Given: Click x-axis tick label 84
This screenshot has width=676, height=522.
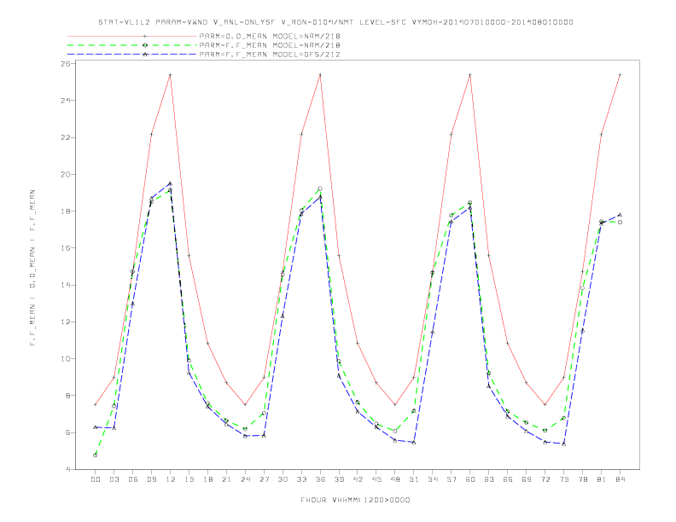Looking at the screenshot, I should [620, 479].
